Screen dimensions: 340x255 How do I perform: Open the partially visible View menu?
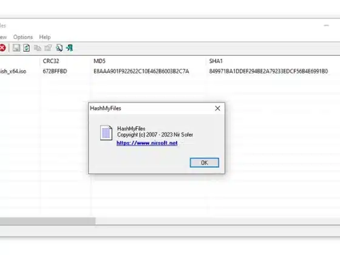pyautogui.click(x=3, y=37)
